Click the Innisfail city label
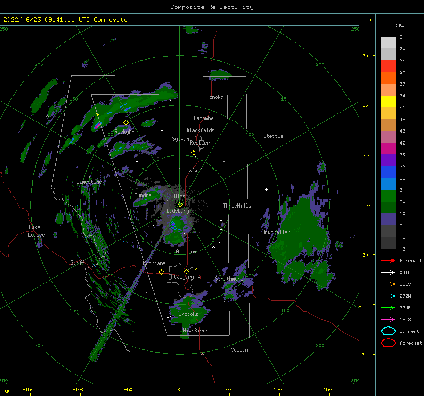This screenshot has width=424, height=396. (x=190, y=170)
